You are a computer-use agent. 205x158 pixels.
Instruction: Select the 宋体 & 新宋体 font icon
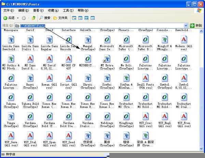(146, 136)
